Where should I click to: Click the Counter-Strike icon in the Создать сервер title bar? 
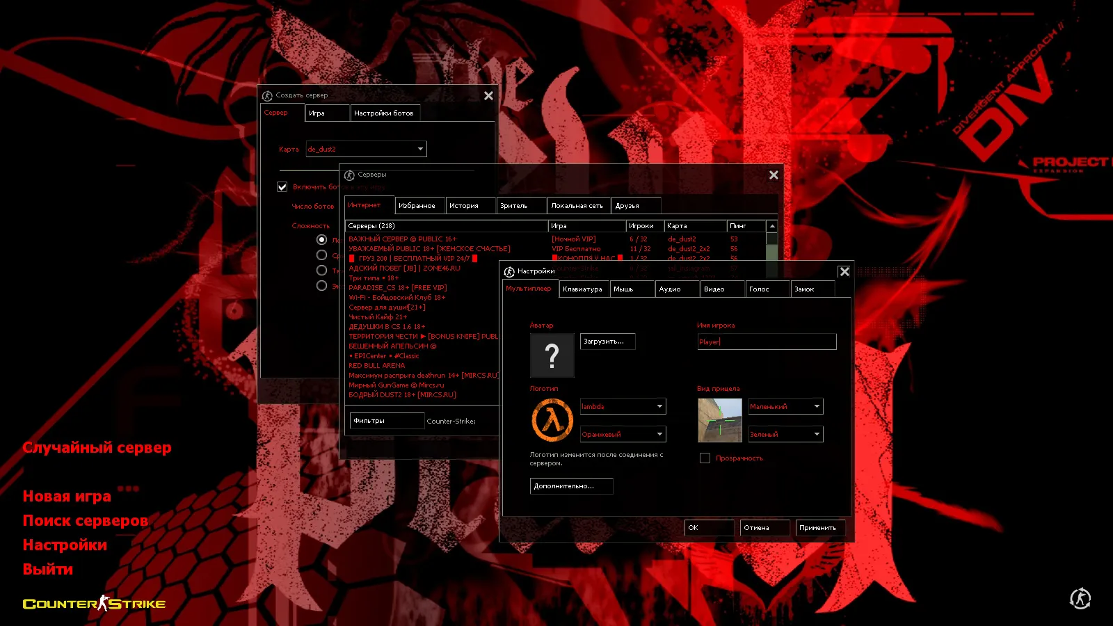pos(267,96)
